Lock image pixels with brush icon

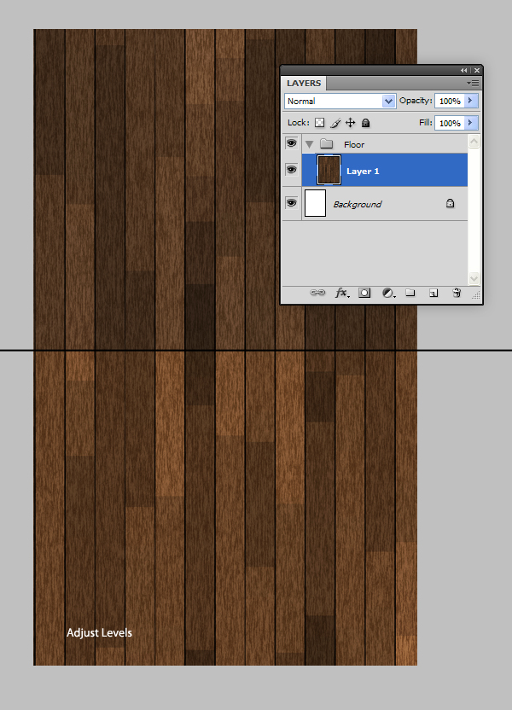[x=335, y=123]
